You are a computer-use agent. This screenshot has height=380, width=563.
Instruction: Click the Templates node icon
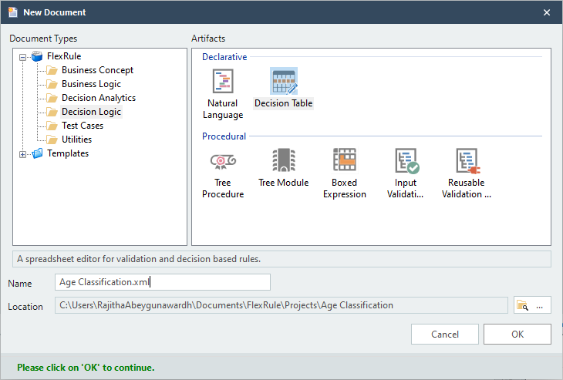[x=37, y=153]
